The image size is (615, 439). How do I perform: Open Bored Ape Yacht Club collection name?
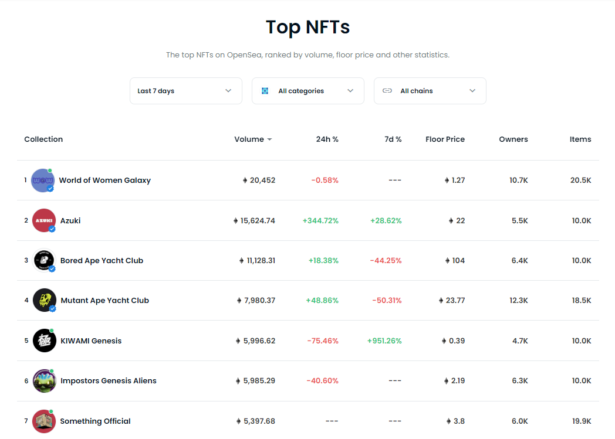102,261
